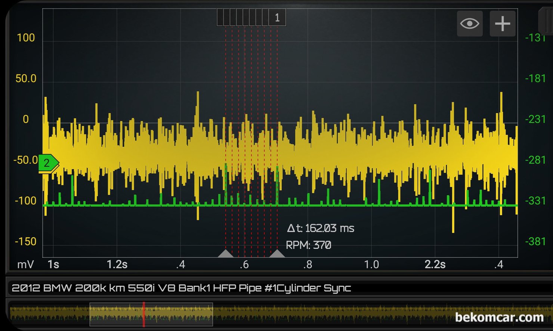This screenshot has width=553, height=331.
Task: Open the bekomcar.com watermark link
Action: [499, 317]
